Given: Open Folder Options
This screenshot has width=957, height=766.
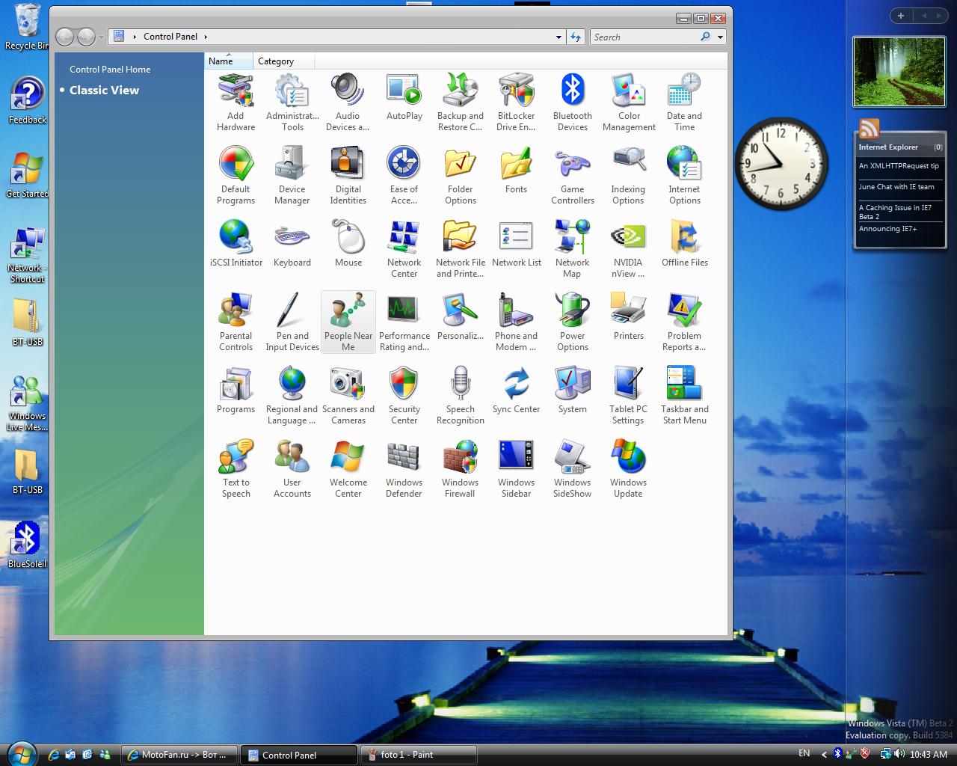Looking at the screenshot, I should pyautogui.click(x=460, y=176).
